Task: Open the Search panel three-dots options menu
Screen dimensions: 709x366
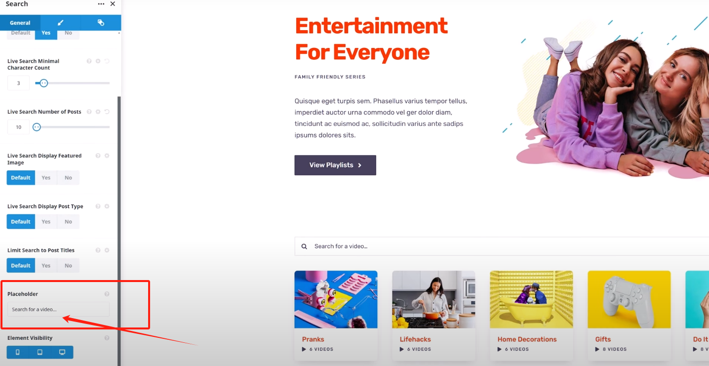Action: click(101, 4)
